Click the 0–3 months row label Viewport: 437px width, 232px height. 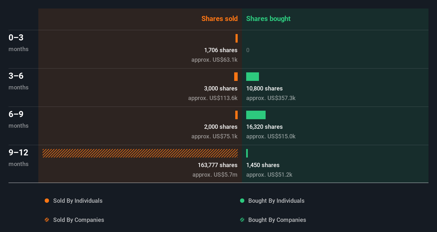pos(18,43)
